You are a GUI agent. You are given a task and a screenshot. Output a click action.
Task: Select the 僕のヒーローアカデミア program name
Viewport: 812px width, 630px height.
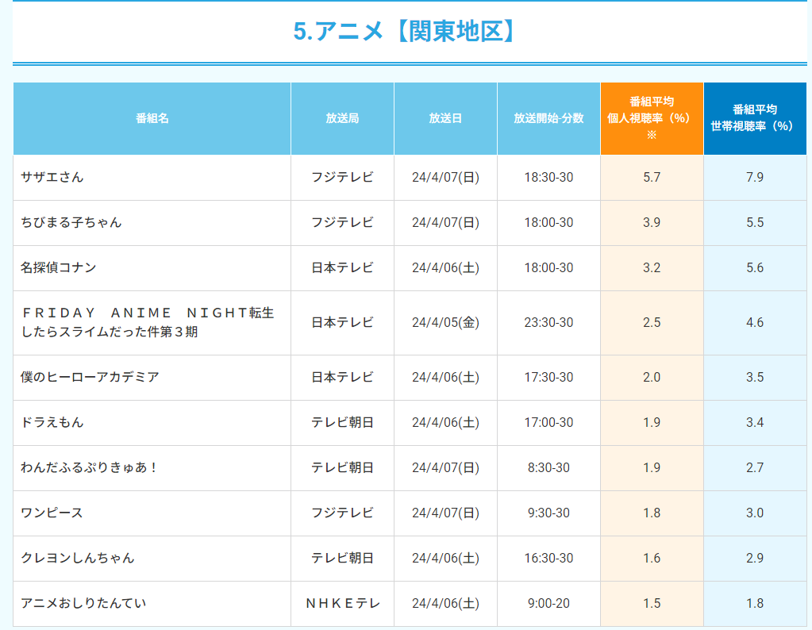[90, 377]
